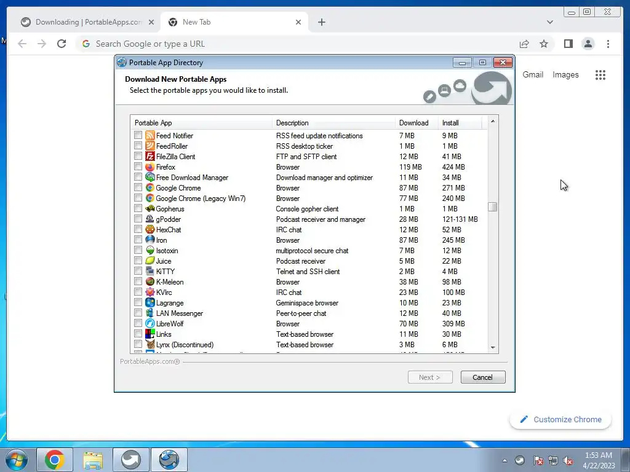Viewport: 630px width, 472px height.
Task: Tick the Google Chrome checkbox
Action: pyautogui.click(x=138, y=187)
